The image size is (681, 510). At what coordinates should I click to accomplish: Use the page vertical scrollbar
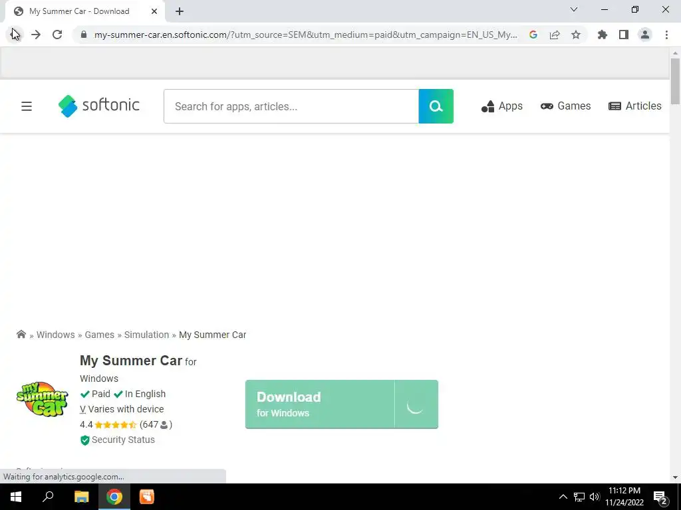point(675,81)
